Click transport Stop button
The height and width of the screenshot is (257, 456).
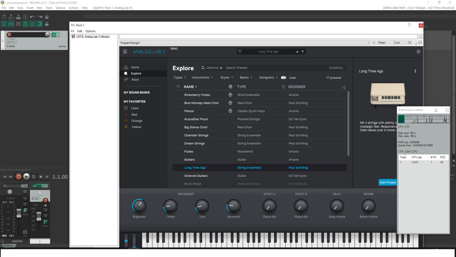(40, 176)
